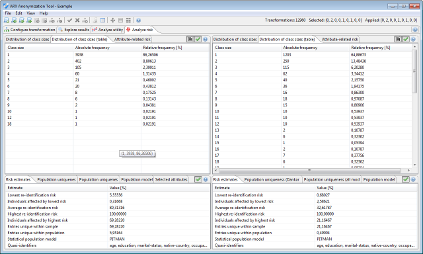
Task: Open help from the main toolbar
Action: click(138, 21)
